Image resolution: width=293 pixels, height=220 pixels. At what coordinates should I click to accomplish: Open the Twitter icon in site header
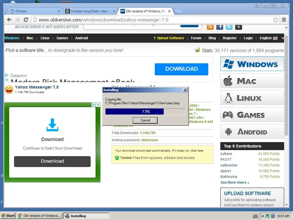coord(229,27)
